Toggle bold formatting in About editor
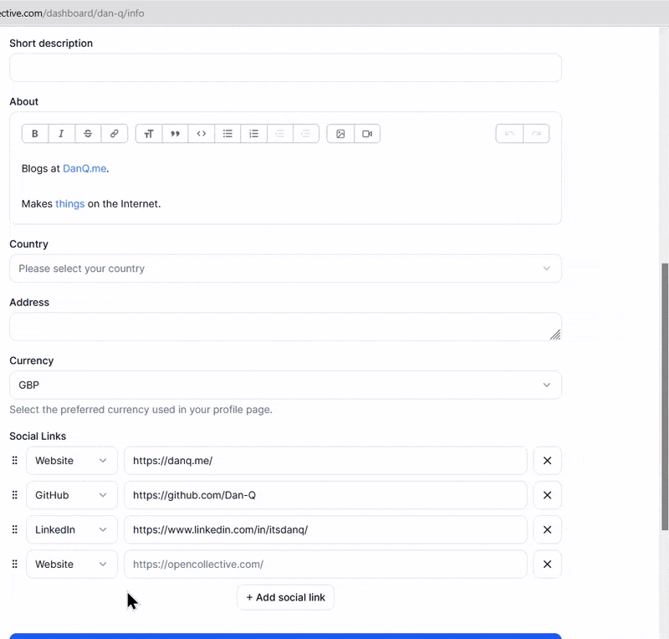 point(35,134)
